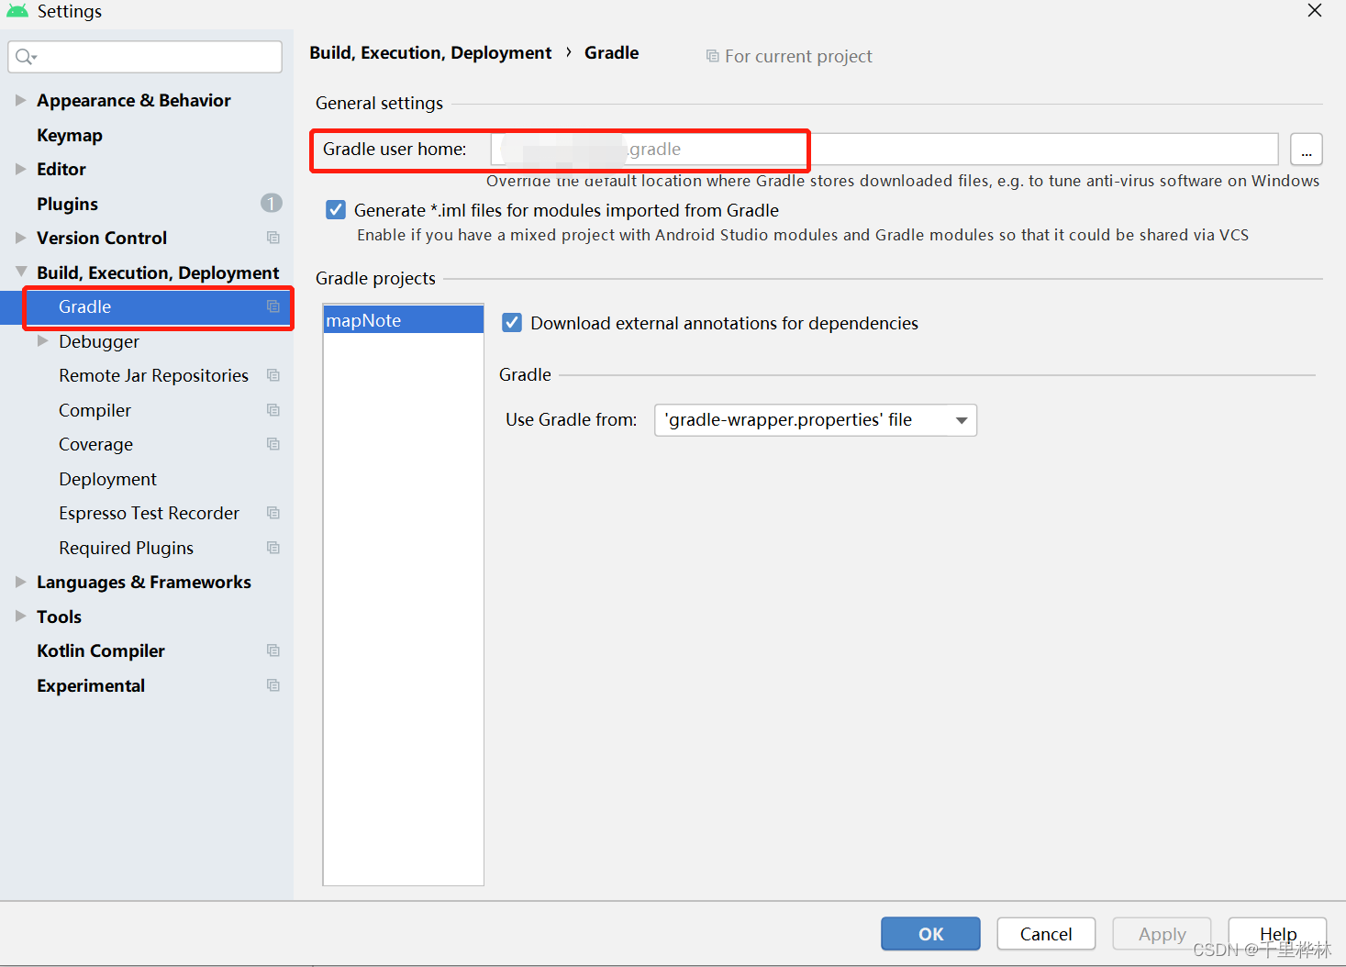Expand the Tools section
1346x967 pixels.
point(21,617)
